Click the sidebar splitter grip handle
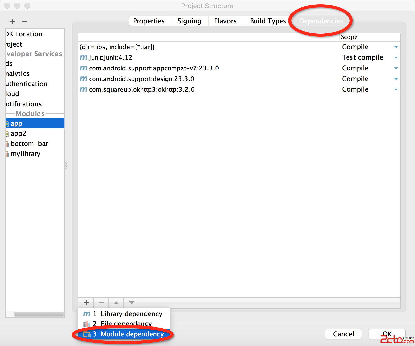Viewport: 415px width, 346px height. 66,165
